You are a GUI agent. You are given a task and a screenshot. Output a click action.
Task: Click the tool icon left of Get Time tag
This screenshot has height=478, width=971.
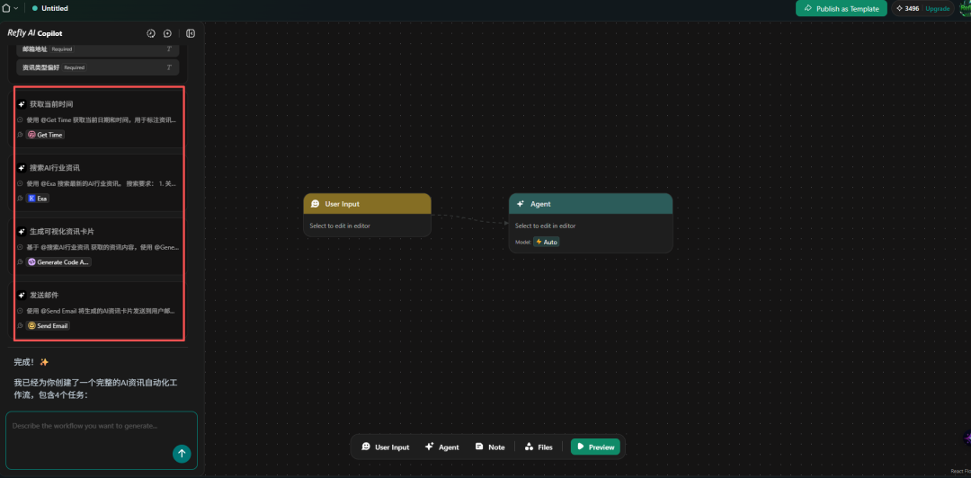tap(21, 135)
